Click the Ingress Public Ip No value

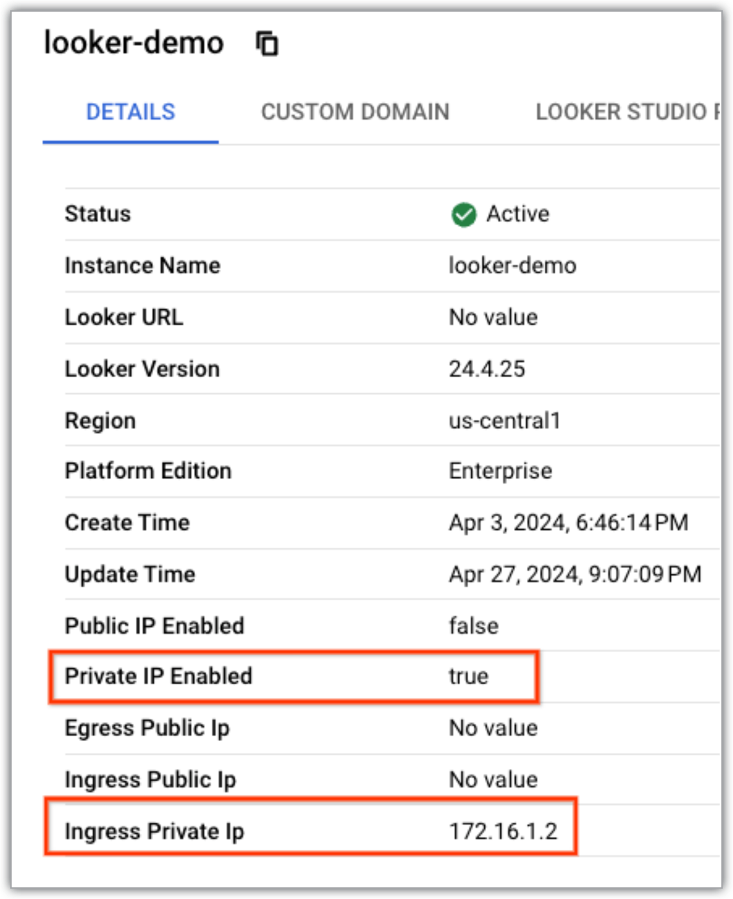493,779
